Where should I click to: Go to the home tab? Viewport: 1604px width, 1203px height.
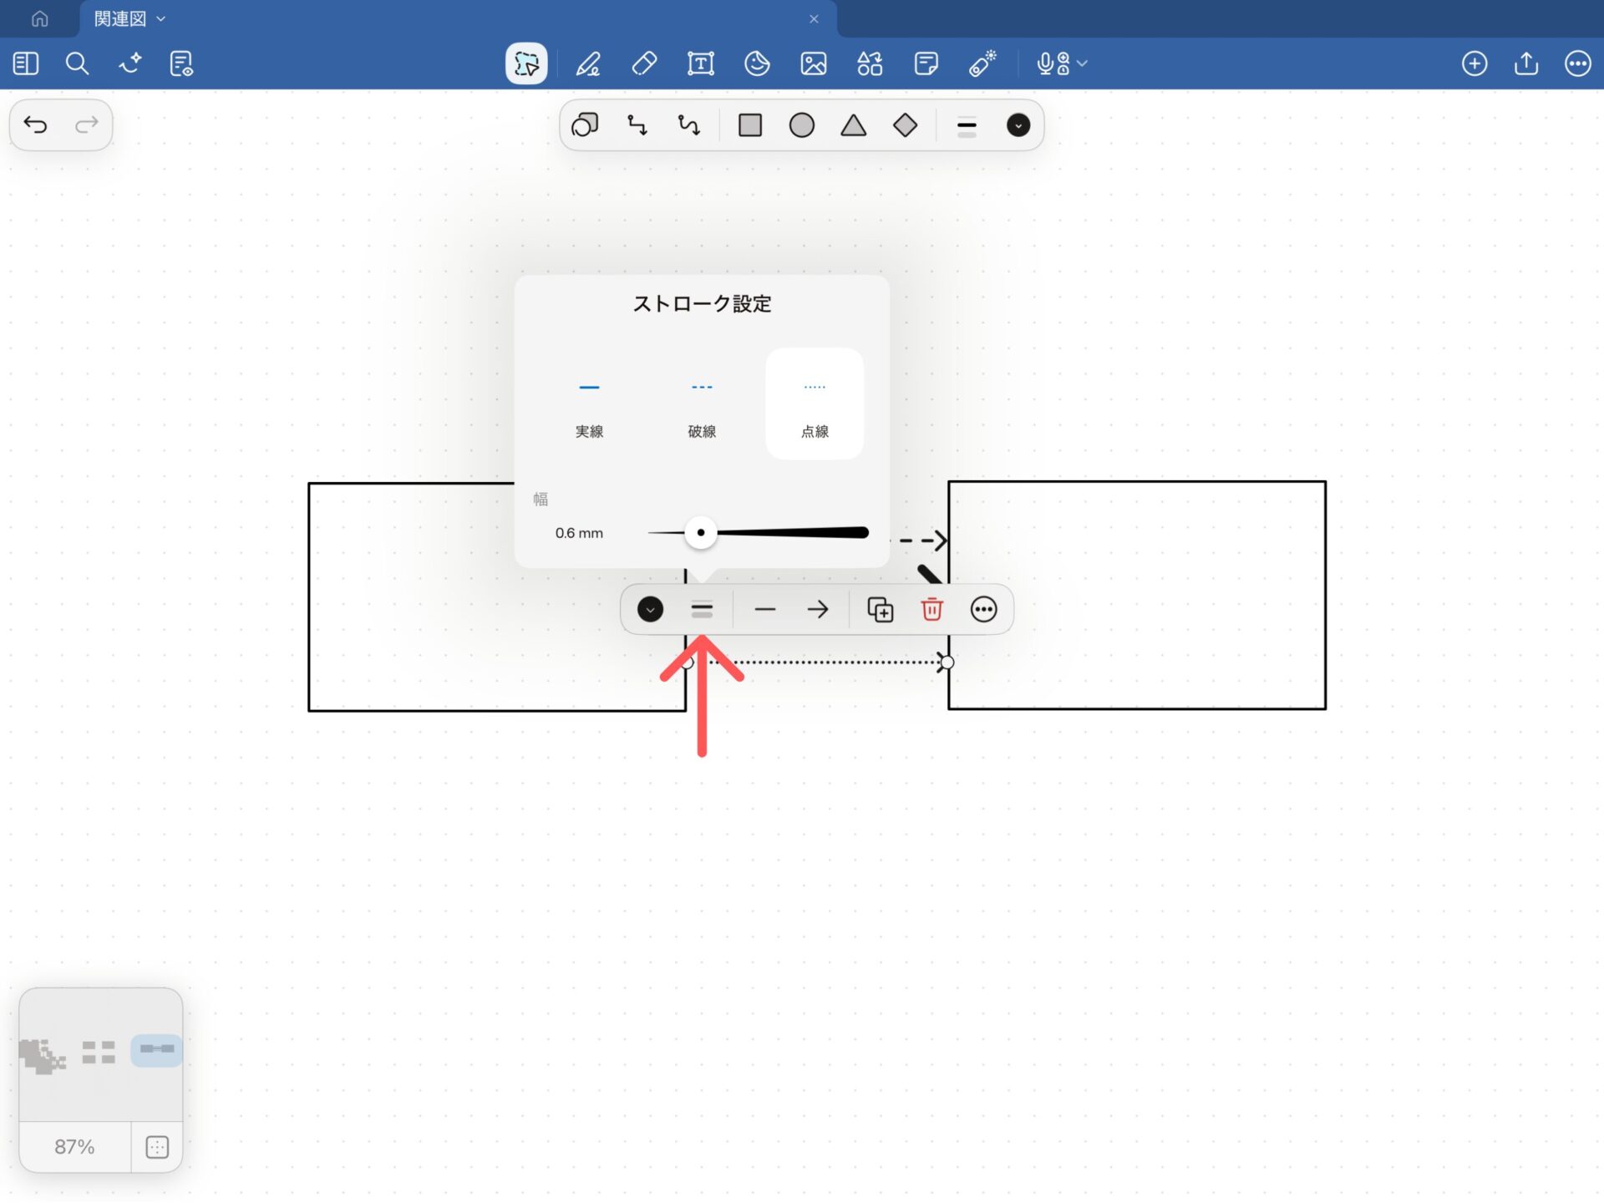pyautogui.click(x=39, y=18)
